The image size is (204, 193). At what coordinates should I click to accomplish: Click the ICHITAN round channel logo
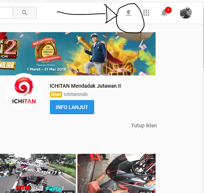tap(24, 92)
